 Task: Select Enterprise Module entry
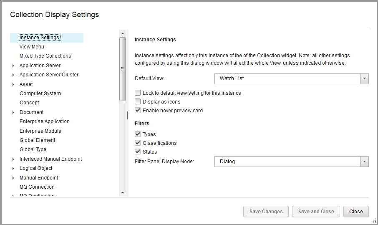[40, 131]
